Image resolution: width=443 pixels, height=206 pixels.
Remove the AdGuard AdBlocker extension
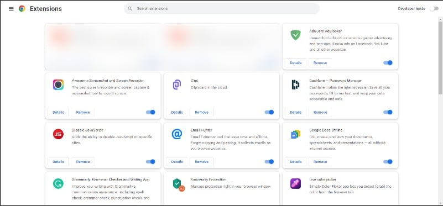coord(320,62)
